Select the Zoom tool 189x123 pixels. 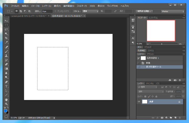click(6, 104)
